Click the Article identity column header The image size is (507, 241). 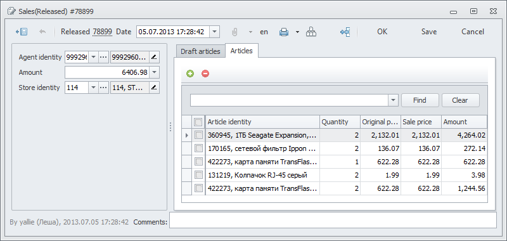point(262,122)
